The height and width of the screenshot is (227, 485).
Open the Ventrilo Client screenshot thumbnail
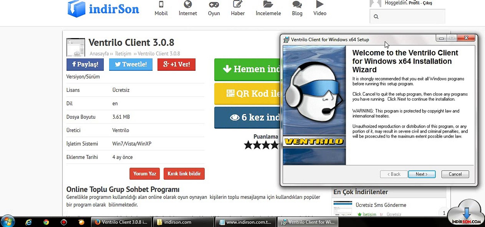pos(76,47)
